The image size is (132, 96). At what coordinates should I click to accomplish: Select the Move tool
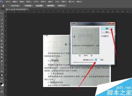[x=2, y=13]
